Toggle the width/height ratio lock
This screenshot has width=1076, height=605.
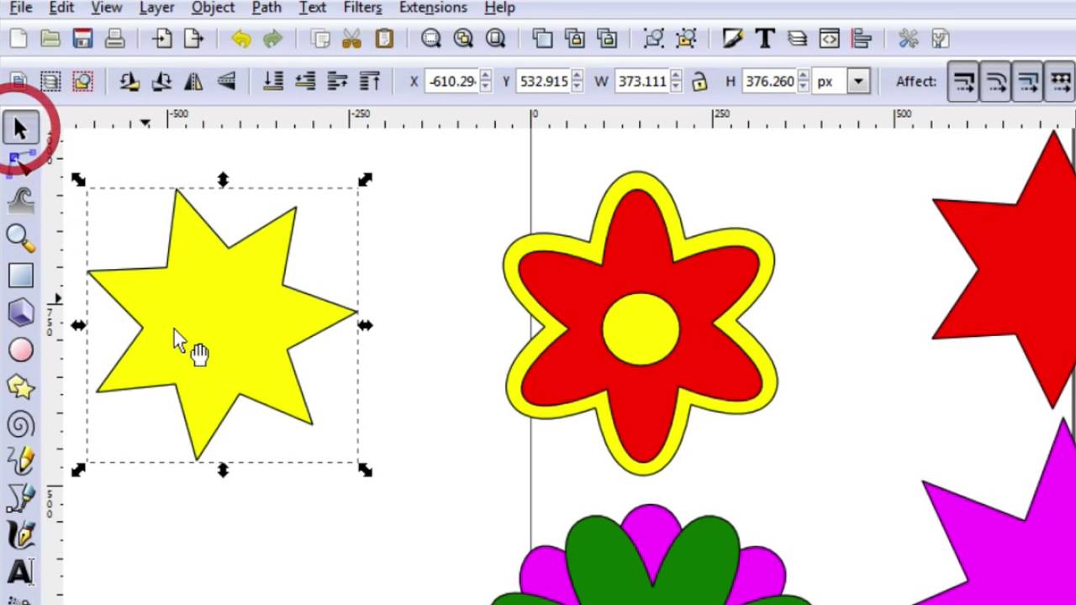699,82
